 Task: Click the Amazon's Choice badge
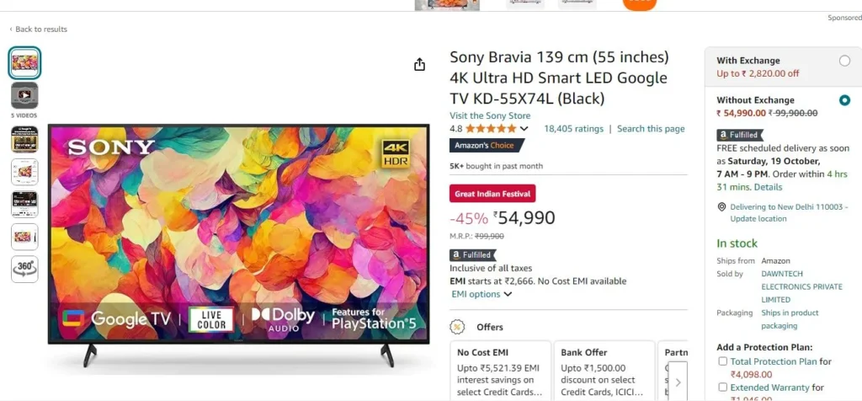pos(486,146)
